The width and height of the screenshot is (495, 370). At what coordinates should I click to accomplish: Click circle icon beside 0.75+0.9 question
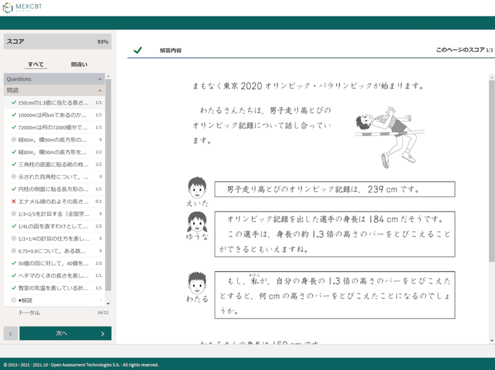(x=14, y=251)
